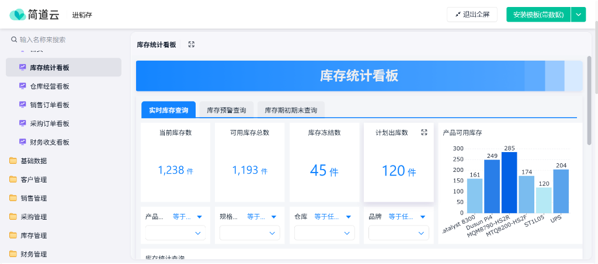
Task: Click the folder icon of 采购管理
Action: coord(13,216)
